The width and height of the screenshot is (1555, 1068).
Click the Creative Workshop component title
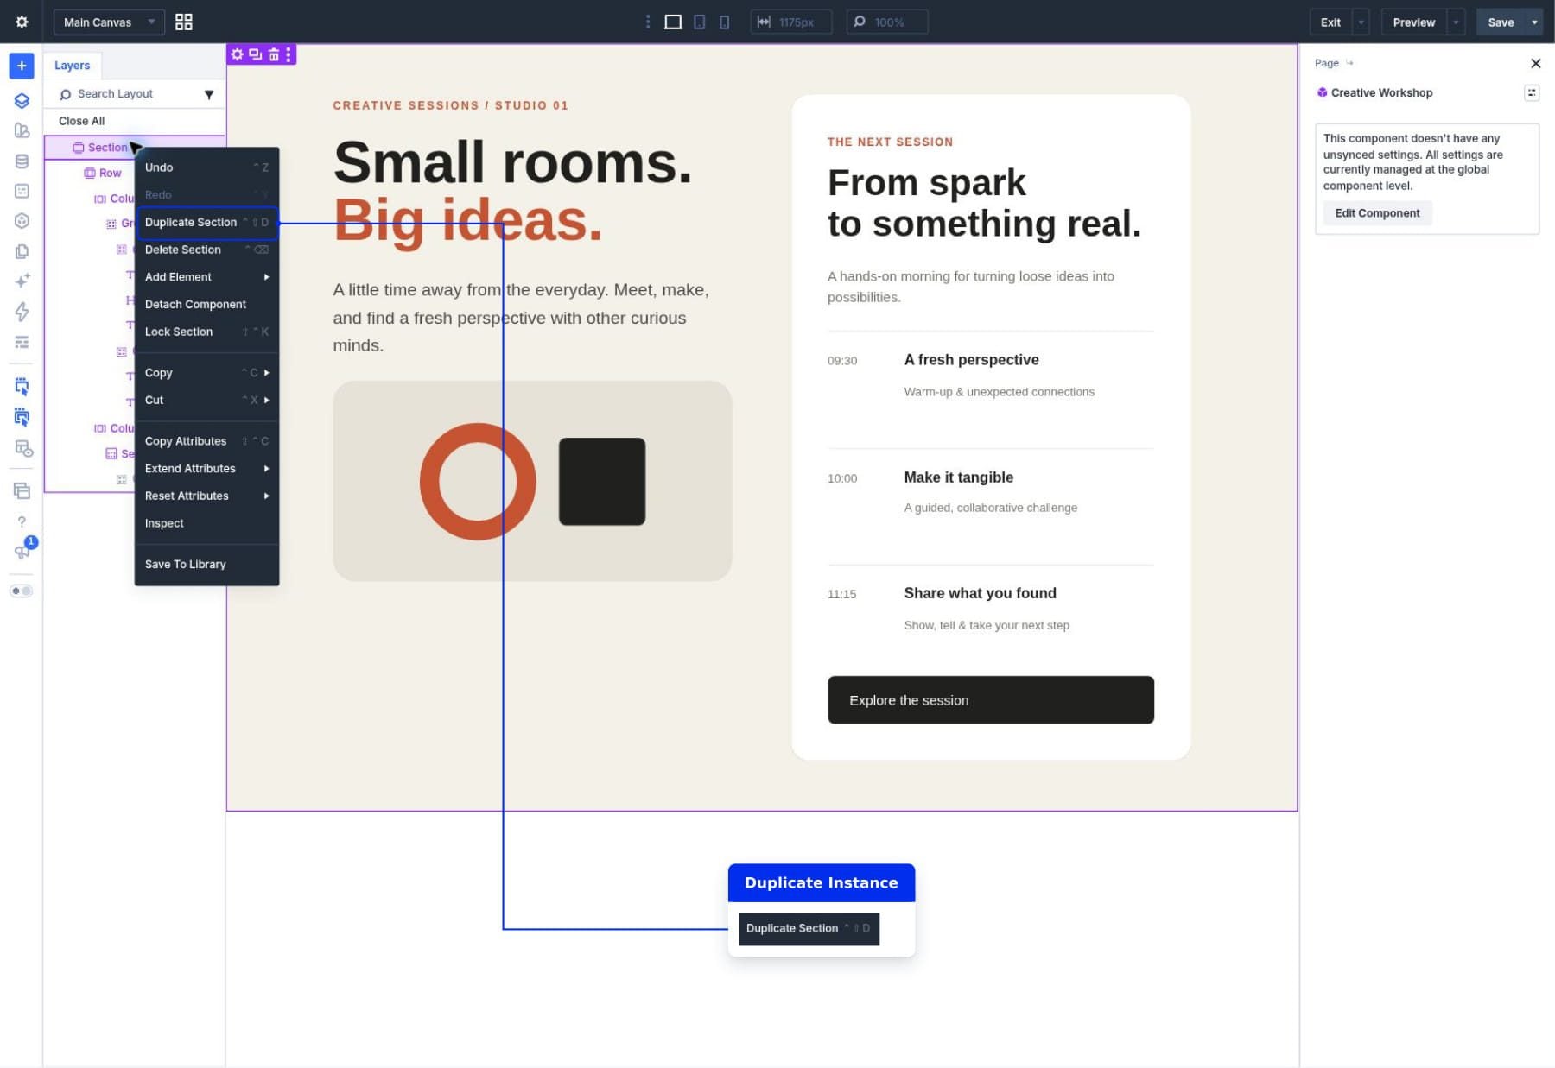tap(1381, 92)
